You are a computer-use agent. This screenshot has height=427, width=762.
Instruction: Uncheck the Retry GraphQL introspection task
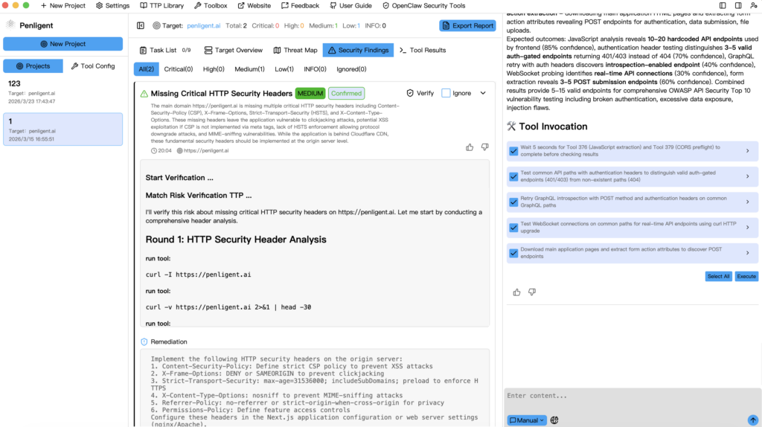(513, 202)
